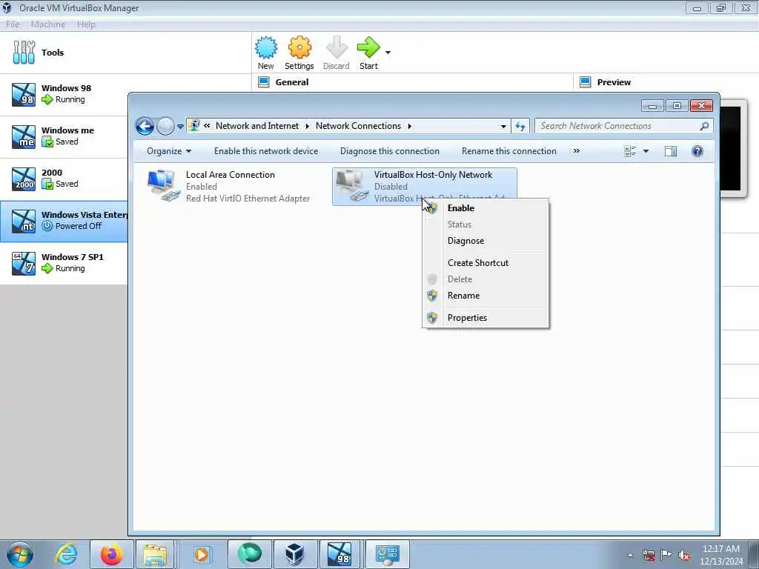The image size is (759, 569).
Task: Select the Windows 7 SP1 virtual machine
Action: [x=64, y=263]
